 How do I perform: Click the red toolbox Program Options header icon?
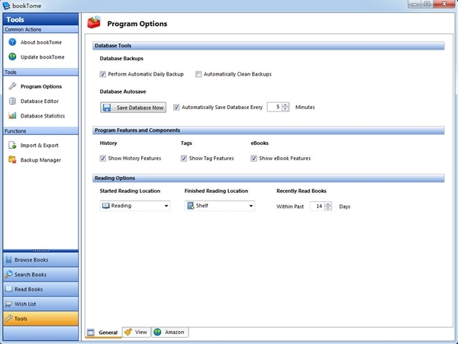click(x=94, y=22)
